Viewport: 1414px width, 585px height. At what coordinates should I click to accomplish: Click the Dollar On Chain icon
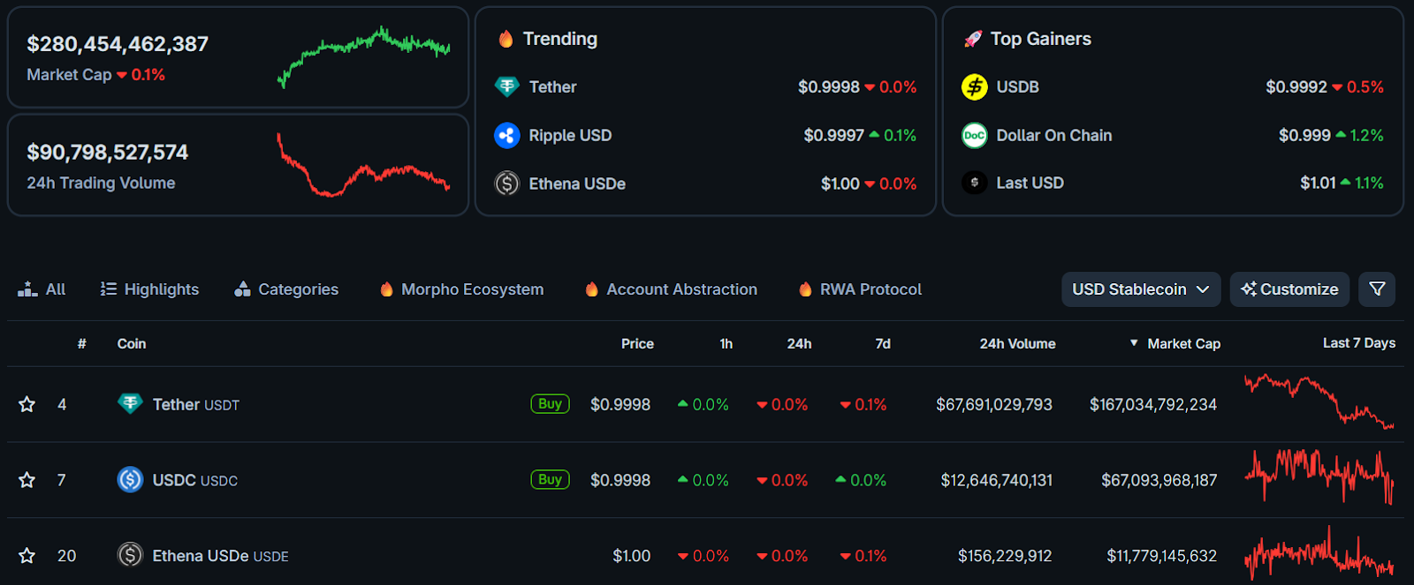(974, 135)
